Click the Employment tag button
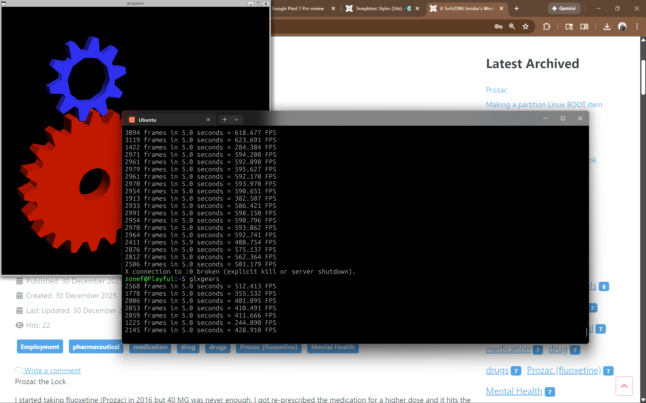646x403 pixels. (40, 347)
